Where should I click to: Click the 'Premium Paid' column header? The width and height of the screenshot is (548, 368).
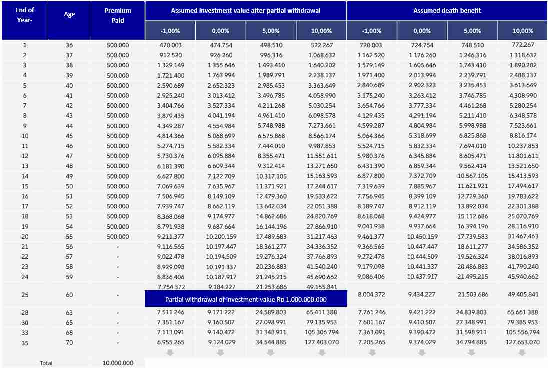click(x=118, y=16)
